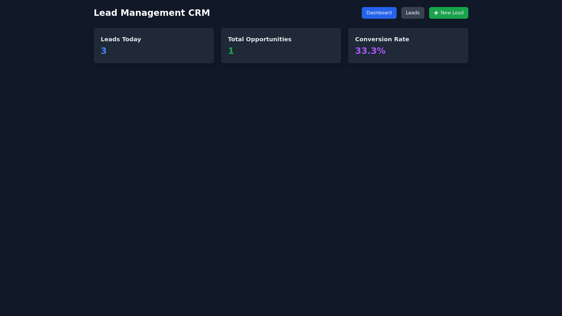The height and width of the screenshot is (316, 562).
Task: Click the word Today in first card
Action: click(x=131, y=39)
